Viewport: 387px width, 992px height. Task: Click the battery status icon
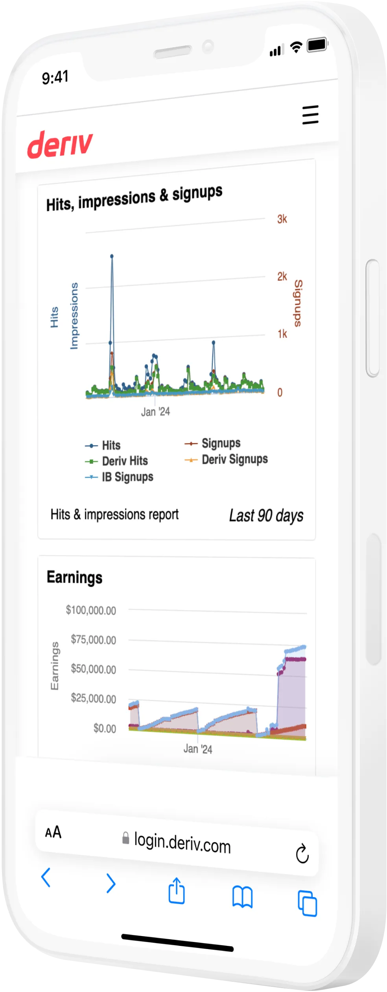pyautogui.click(x=317, y=45)
